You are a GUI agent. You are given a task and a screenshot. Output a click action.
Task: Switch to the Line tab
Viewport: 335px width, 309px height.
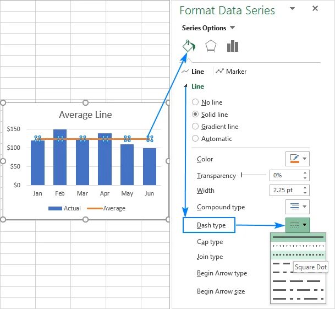[x=193, y=72]
